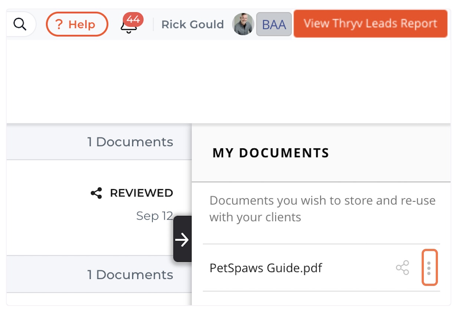Viewport: 458px width, 313px height.
Task: View Thryv Leads Report
Action: pyautogui.click(x=370, y=24)
